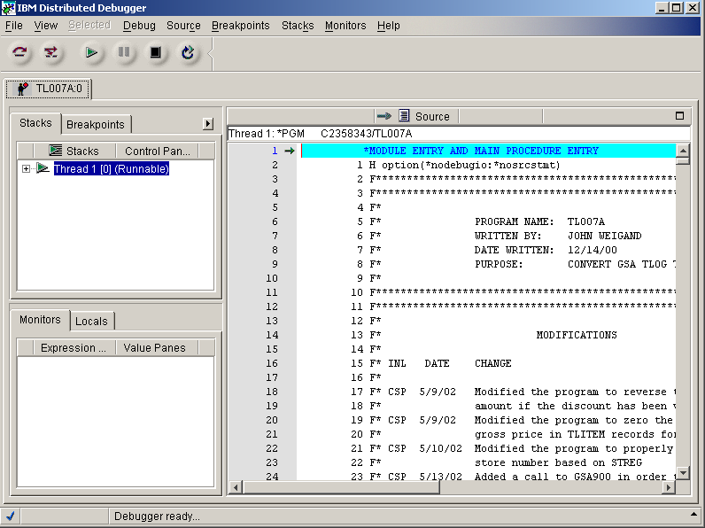The image size is (705, 528).
Task: Click the Debugger ready... status message
Action: tap(157, 516)
